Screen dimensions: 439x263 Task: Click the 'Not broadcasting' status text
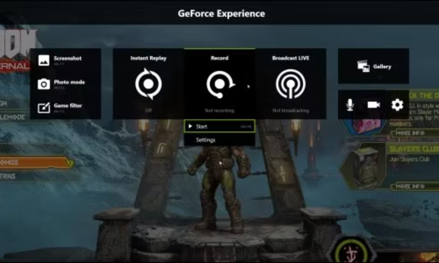[x=290, y=110]
